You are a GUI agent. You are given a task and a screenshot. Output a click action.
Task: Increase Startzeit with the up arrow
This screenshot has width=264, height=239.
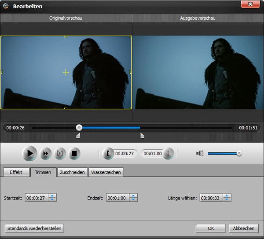coord(52,196)
